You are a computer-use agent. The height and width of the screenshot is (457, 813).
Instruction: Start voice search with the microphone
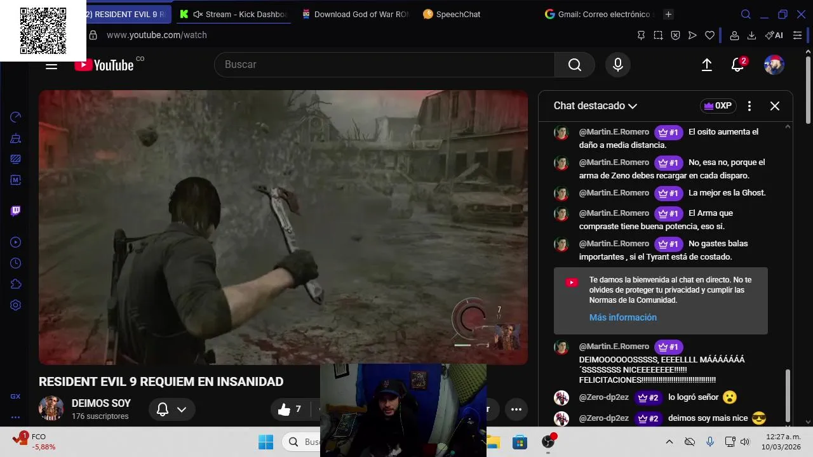(618, 65)
